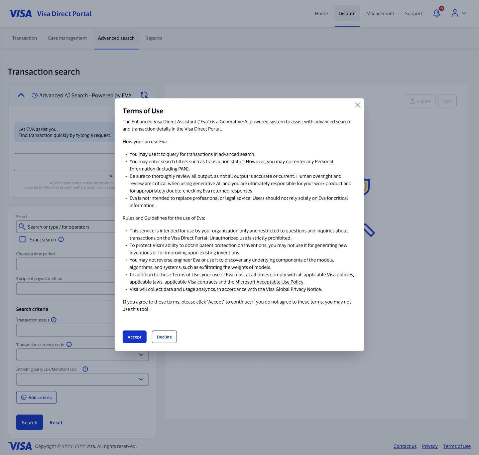
Task: Accept the Terms of Use
Action: point(134,337)
